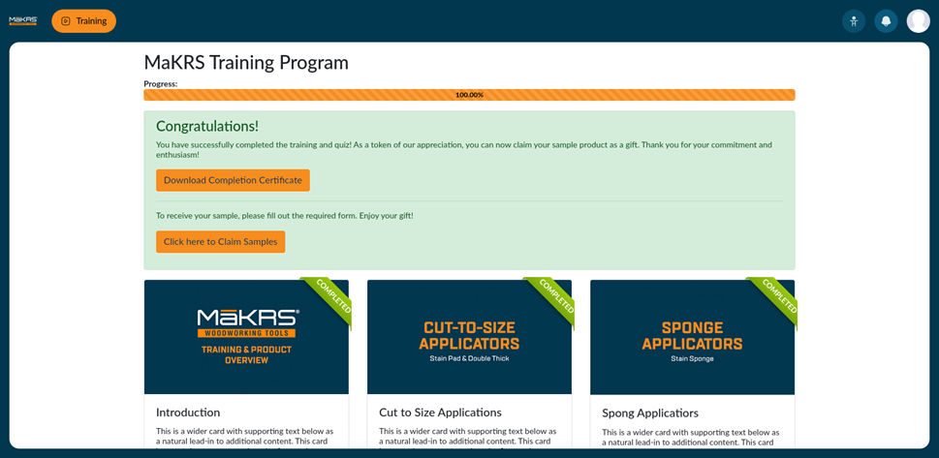Open the accessibility options icon
The height and width of the screenshot is (458, 939).
coord(854,21)
